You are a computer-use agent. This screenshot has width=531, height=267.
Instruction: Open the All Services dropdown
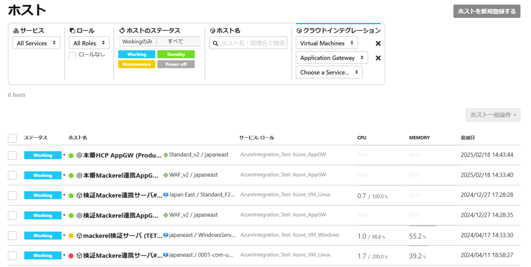click(x=37, y=43)
